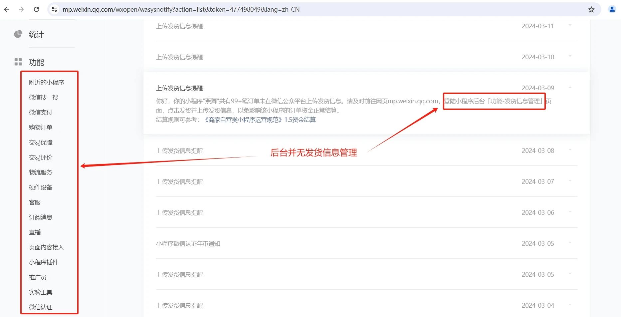621x317 pixels.
Task: Click the browser forward arrow
Action: [x=22, y=9]
